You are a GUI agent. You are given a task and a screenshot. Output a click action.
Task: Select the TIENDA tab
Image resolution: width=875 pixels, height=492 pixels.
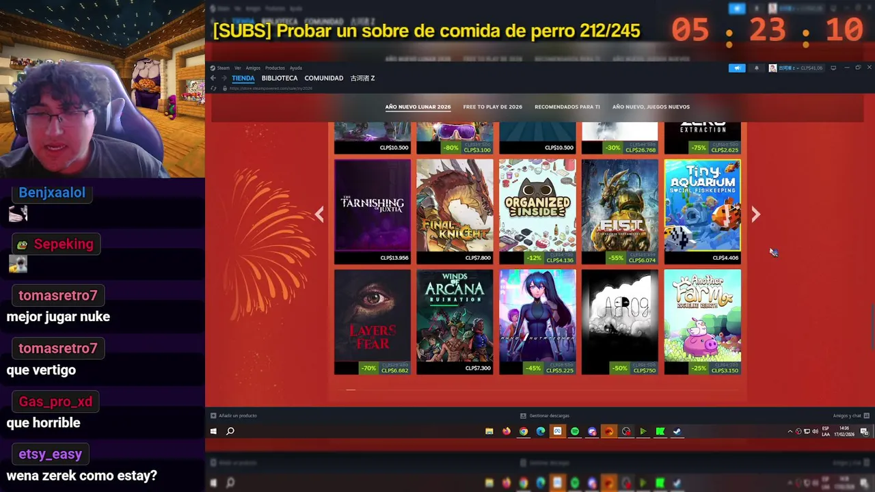(x=243, y=78)
